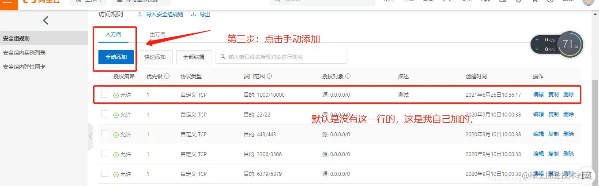Screen dimensions: 599x186
Task: Click 删除 for the 443/443 rule
Action: click(x=569, y=134)
